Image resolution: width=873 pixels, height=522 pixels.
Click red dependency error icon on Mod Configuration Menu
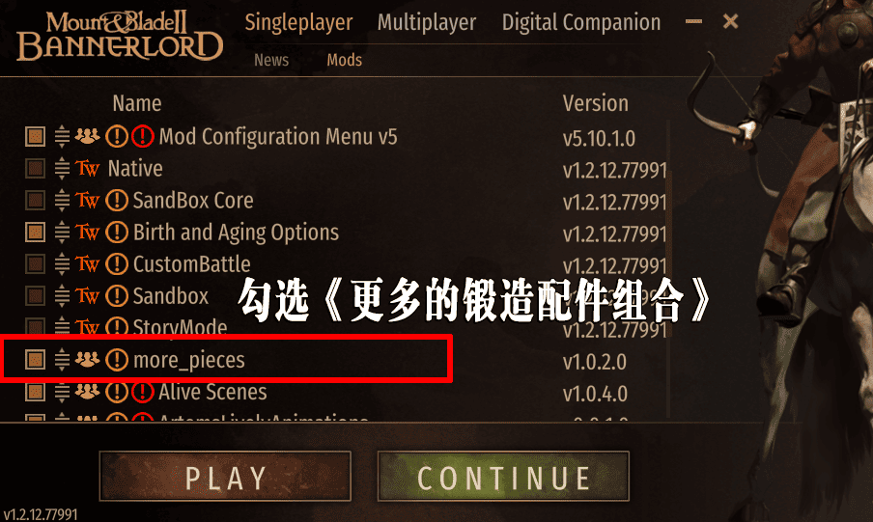click(143, 136)
